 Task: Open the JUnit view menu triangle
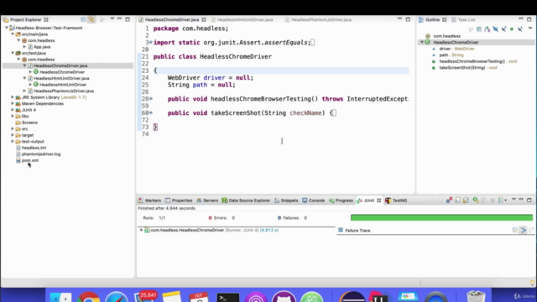514,200
